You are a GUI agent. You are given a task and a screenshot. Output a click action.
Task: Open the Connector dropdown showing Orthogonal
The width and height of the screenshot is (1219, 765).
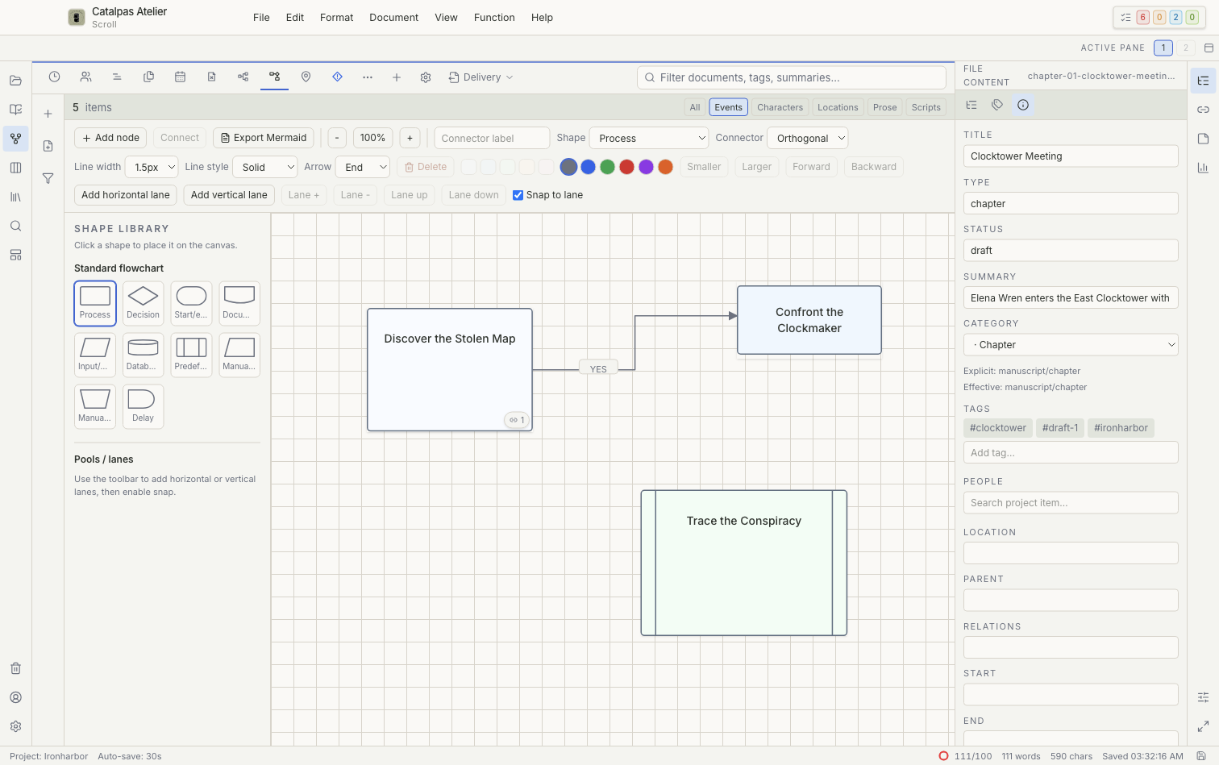click(x=807, y=138)
